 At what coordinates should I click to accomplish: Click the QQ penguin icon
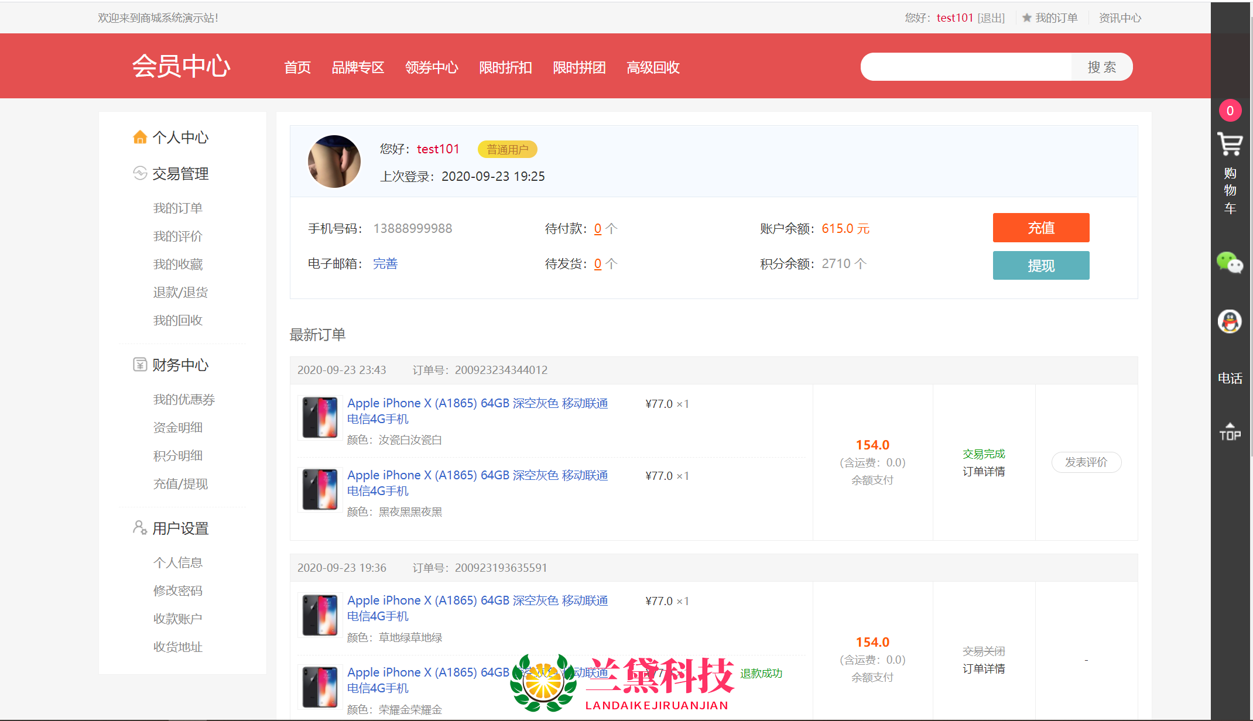tap(1230, 321)
